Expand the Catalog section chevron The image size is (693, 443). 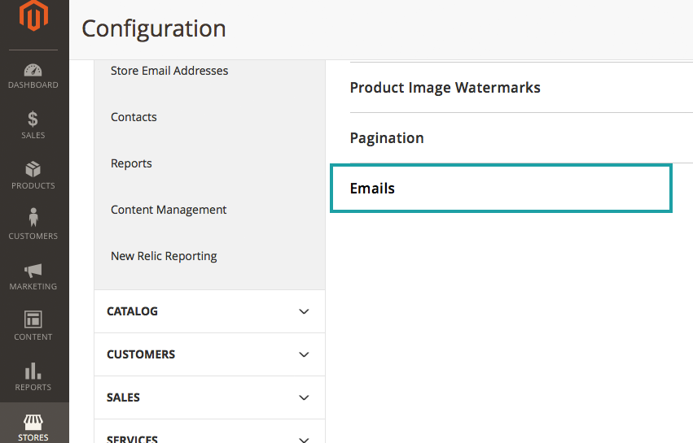pyautogui.click(x=304, y=311)
